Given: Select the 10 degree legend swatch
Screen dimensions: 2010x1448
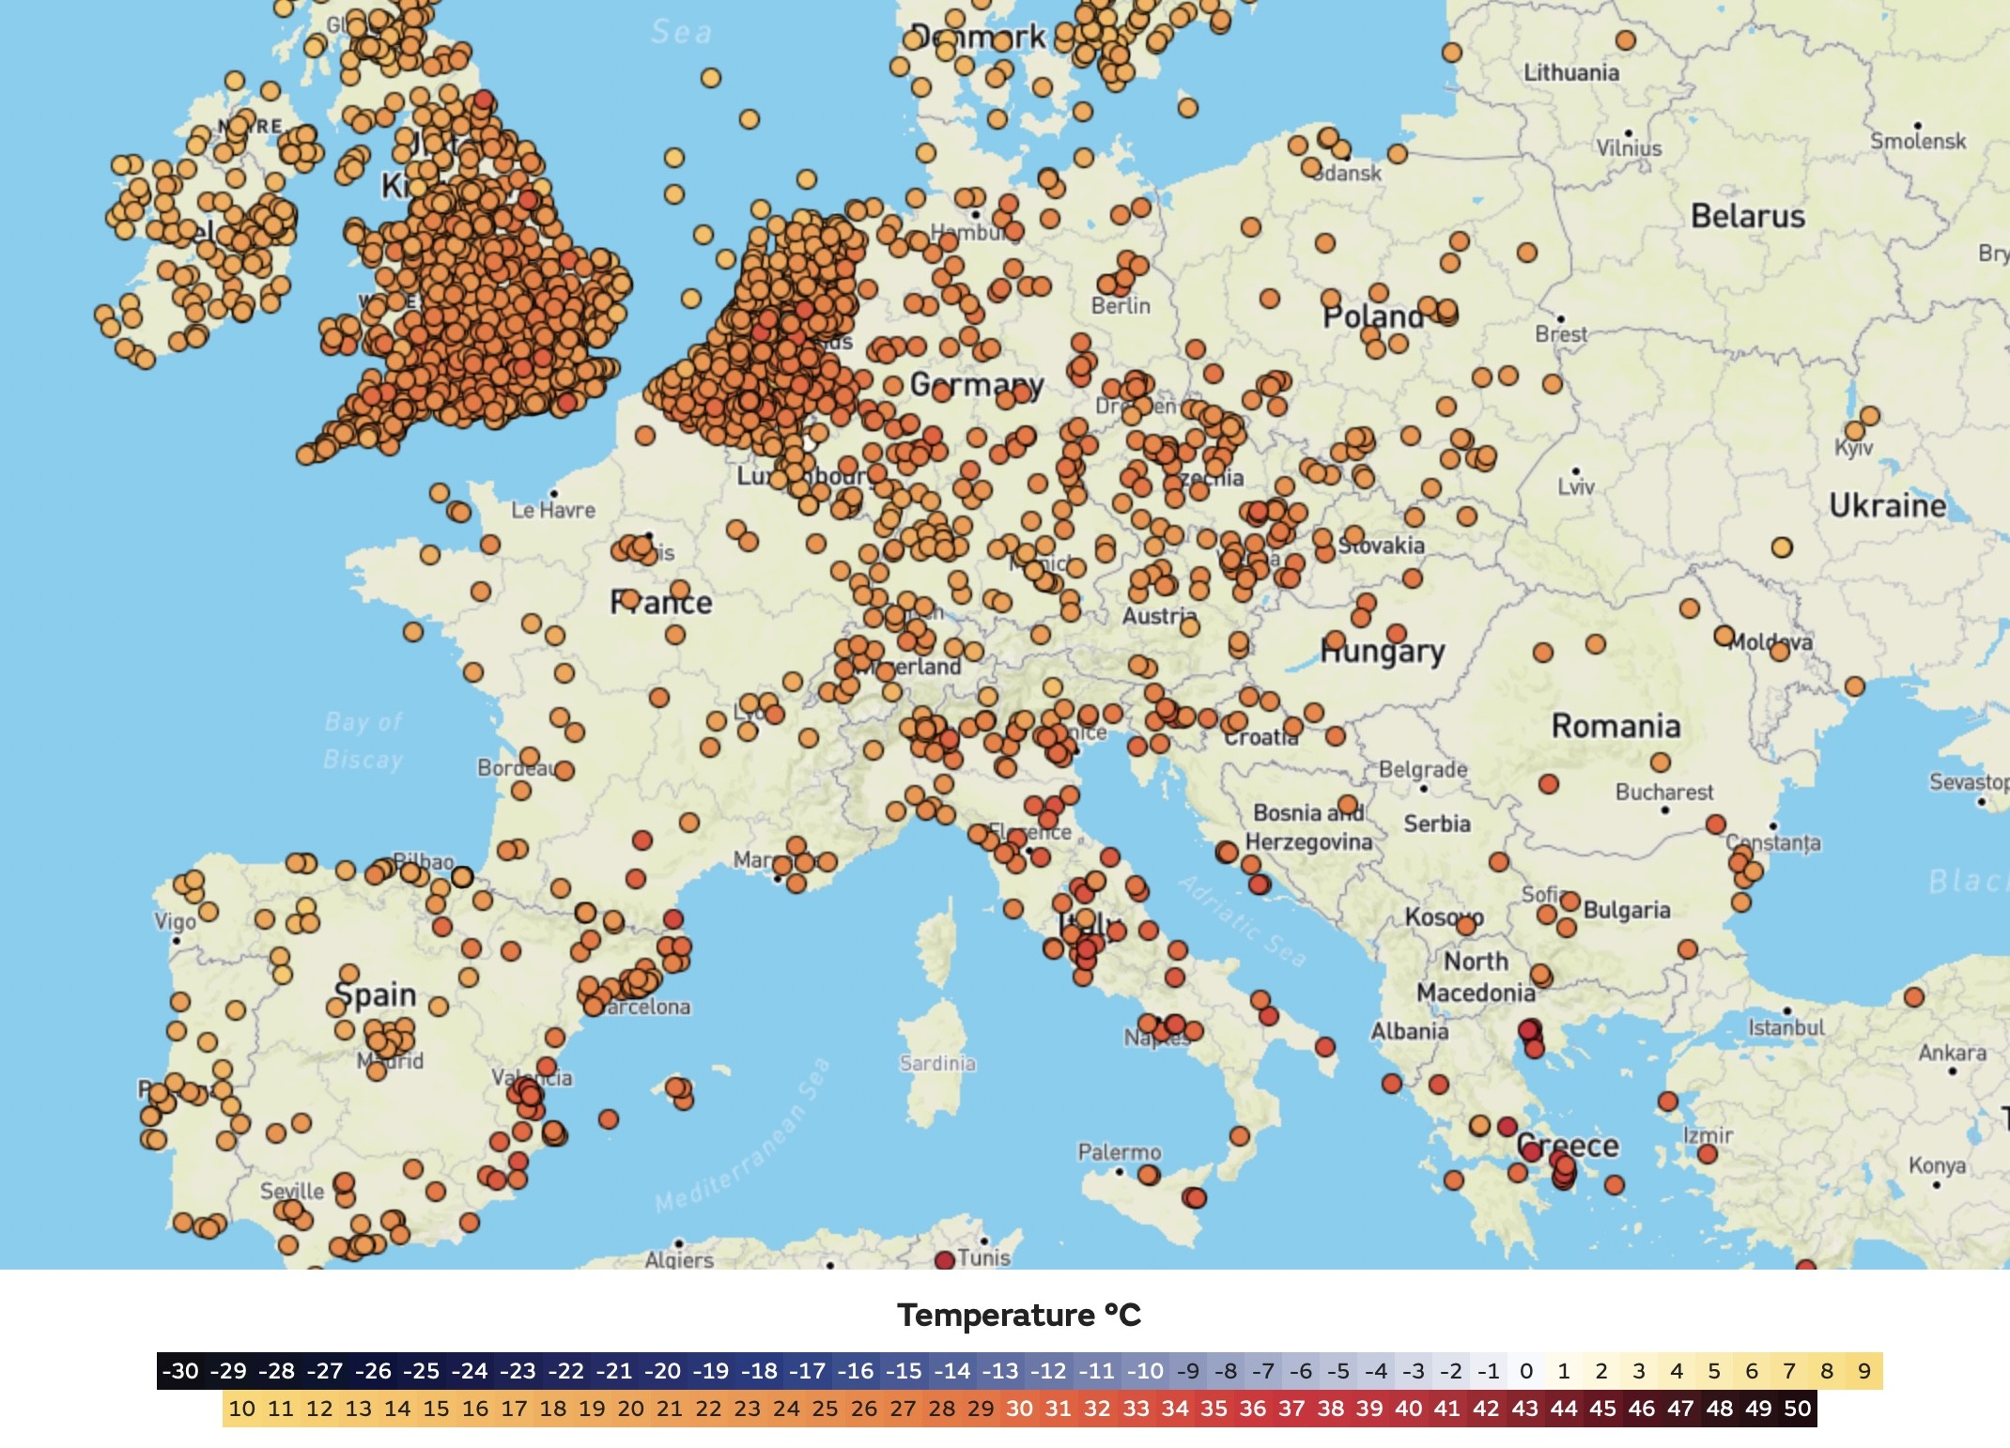Looking at the screenshot, I should pyautogui.click(x=241, y=1409).
